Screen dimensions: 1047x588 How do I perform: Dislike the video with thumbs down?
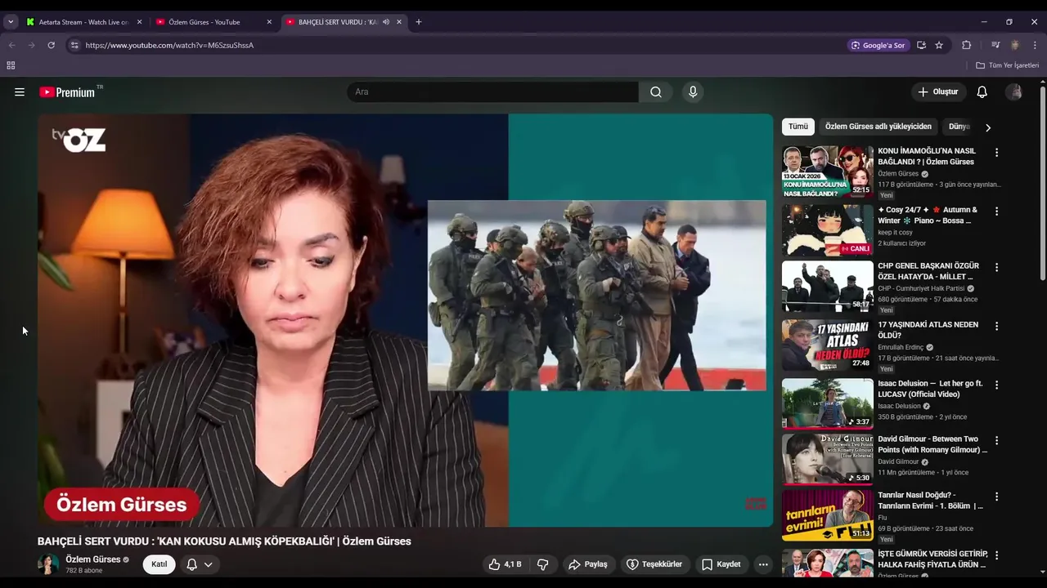(542, 564)
